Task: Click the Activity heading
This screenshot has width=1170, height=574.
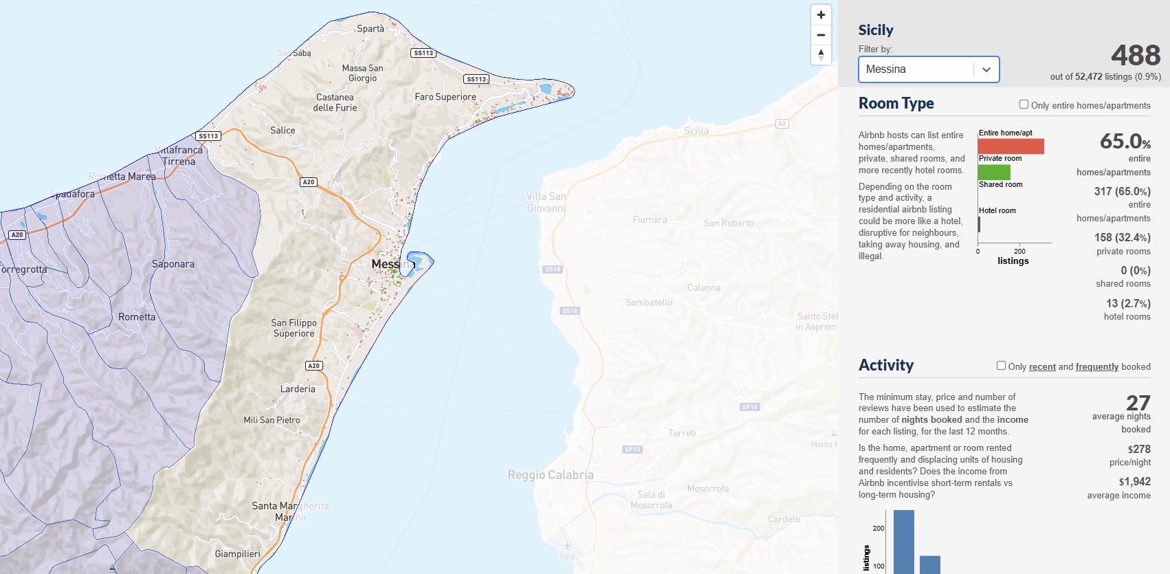Action: tap(886, 365)
